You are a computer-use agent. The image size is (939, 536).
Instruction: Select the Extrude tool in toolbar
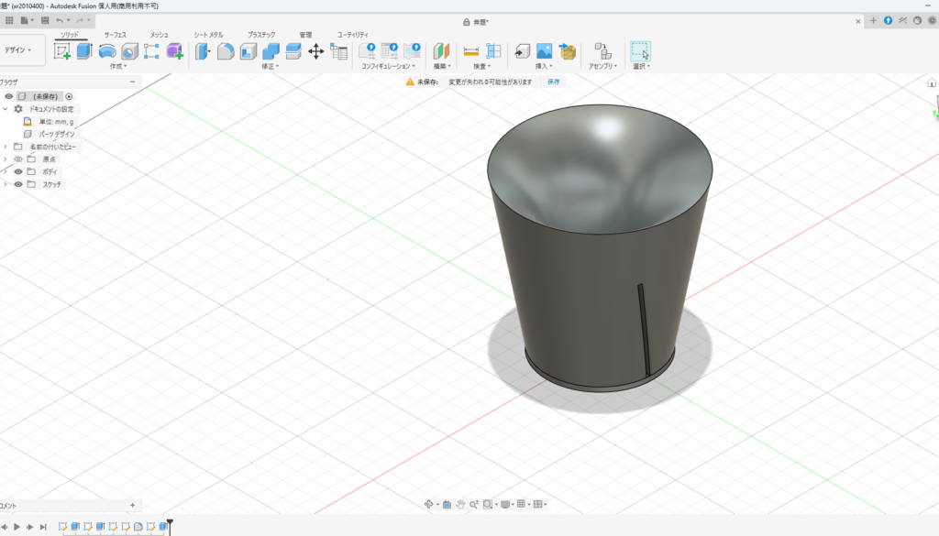(x=84, y=51)
